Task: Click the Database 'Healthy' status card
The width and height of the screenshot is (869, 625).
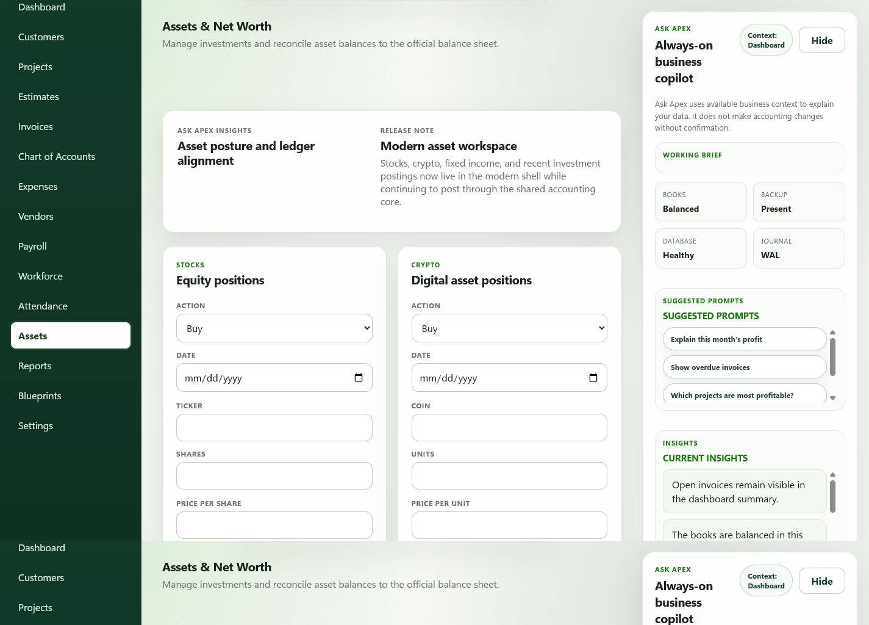Action: point(701,248)
